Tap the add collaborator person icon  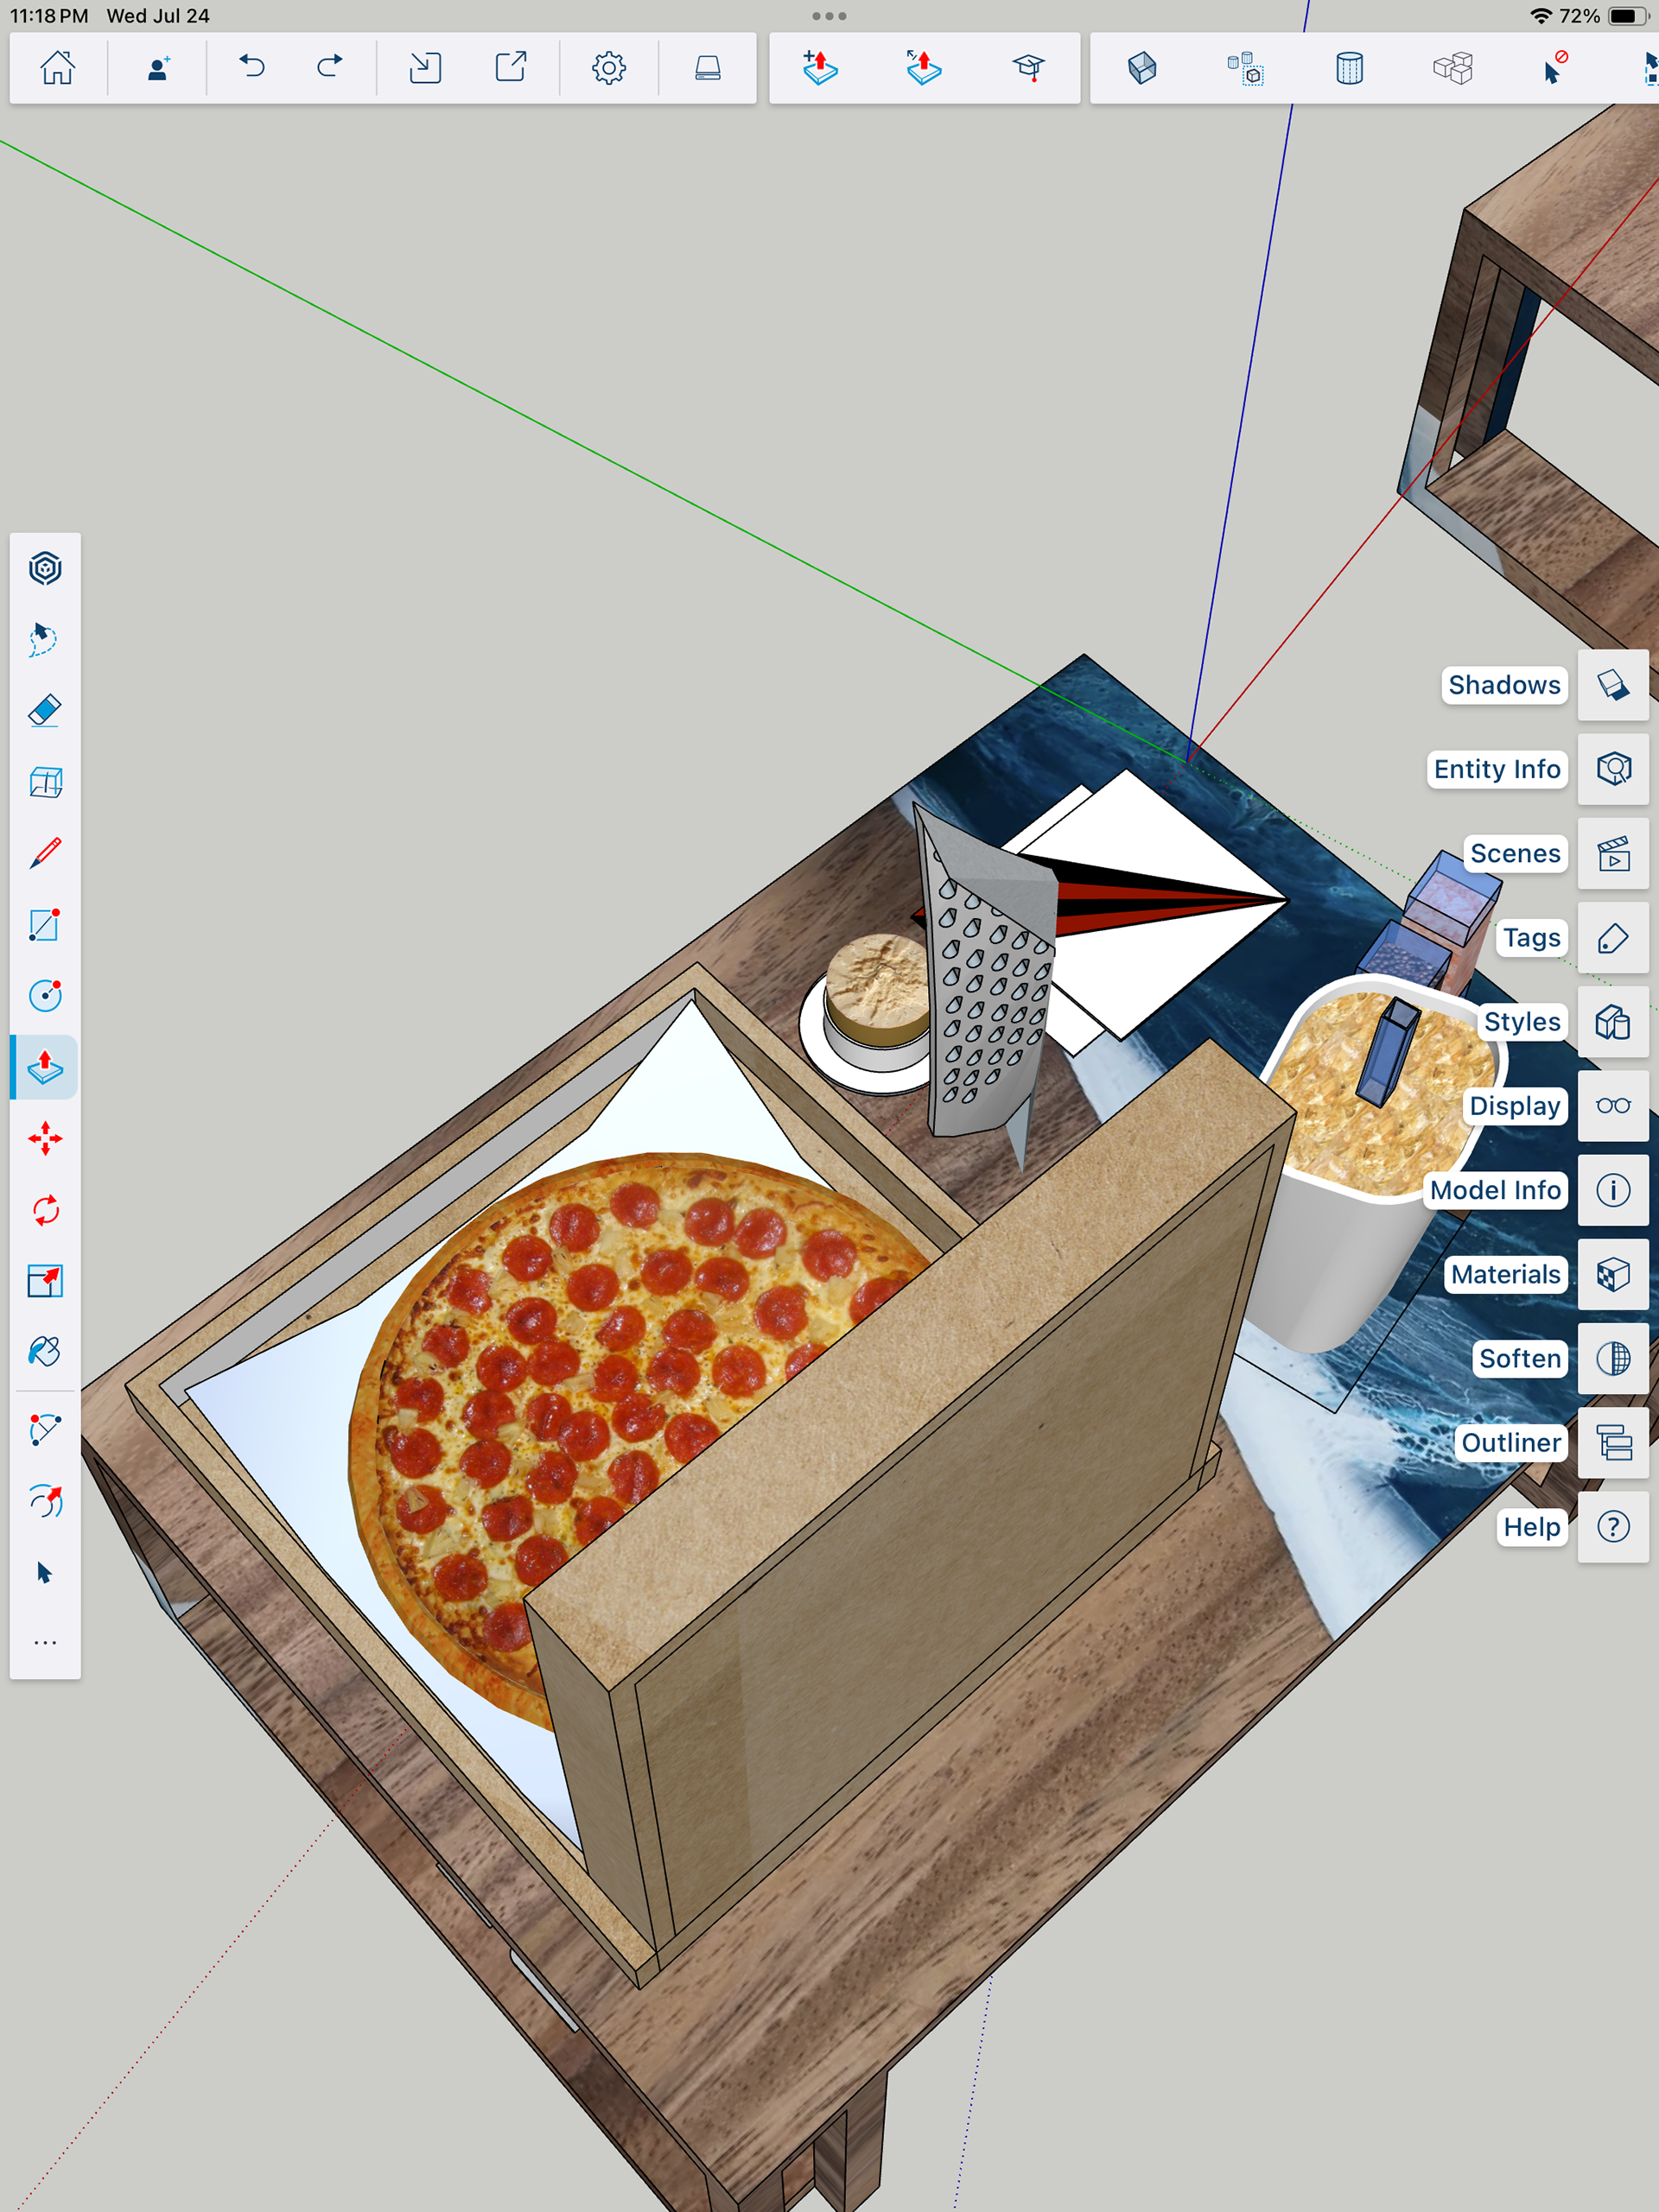point(158,68)
